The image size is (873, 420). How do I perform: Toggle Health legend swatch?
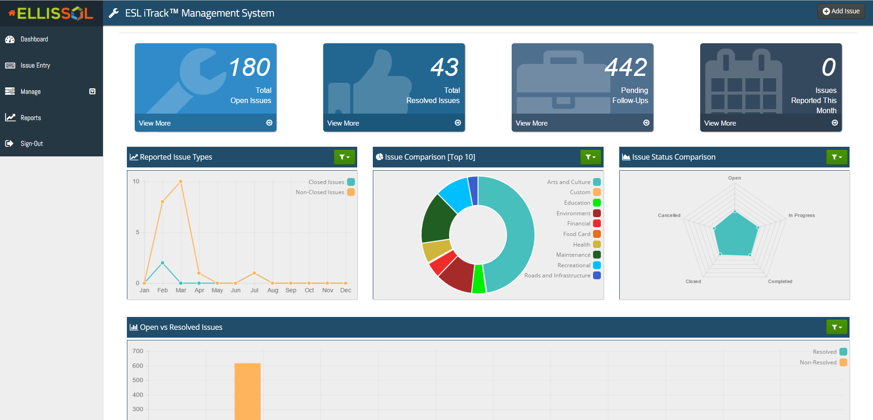coord(597,244)
